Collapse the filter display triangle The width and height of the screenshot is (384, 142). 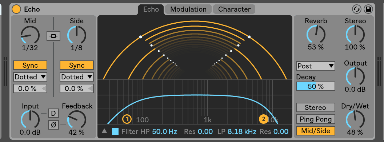point(105,131)
